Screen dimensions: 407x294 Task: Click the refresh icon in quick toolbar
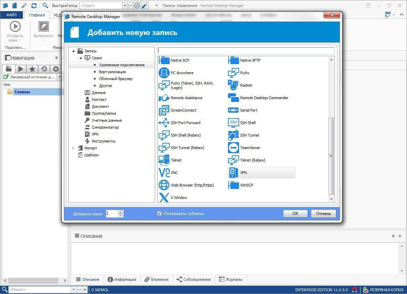(x=34, y=5)
